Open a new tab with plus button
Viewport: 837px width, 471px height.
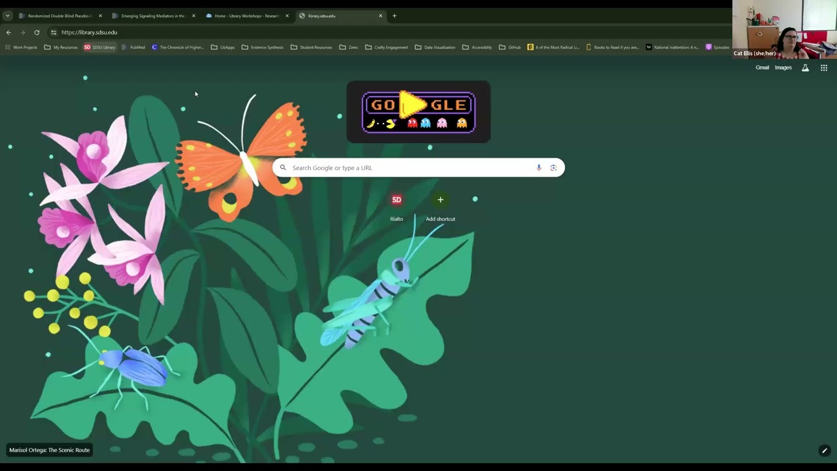[394, 16]
